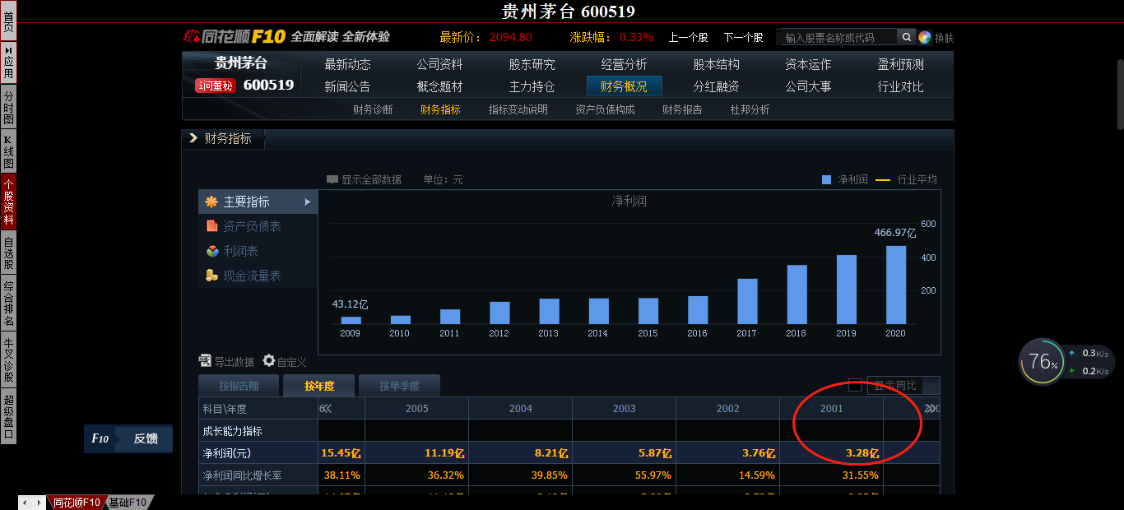
Task: Click the 行业平均 yellow legend line
Action: pos(883,179)
